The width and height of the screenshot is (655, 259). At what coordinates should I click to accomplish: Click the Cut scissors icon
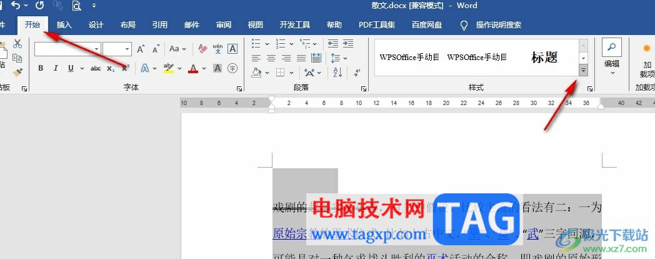point(17,44)
